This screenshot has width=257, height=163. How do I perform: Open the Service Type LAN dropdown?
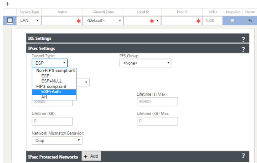29,21
